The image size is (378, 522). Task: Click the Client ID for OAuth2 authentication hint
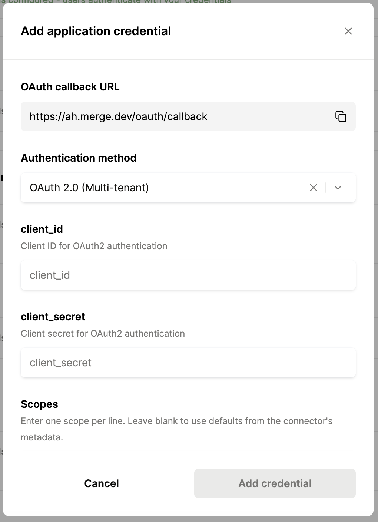pos(94,246)
